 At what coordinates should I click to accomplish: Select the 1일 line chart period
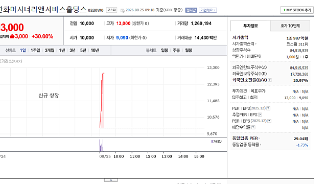click(x=22, y=50)
